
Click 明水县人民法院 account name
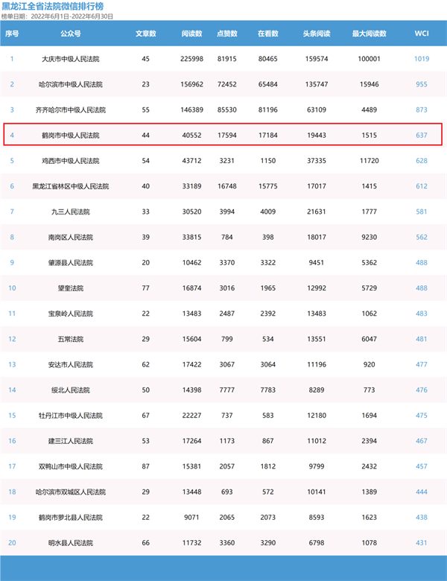point(71,543)
